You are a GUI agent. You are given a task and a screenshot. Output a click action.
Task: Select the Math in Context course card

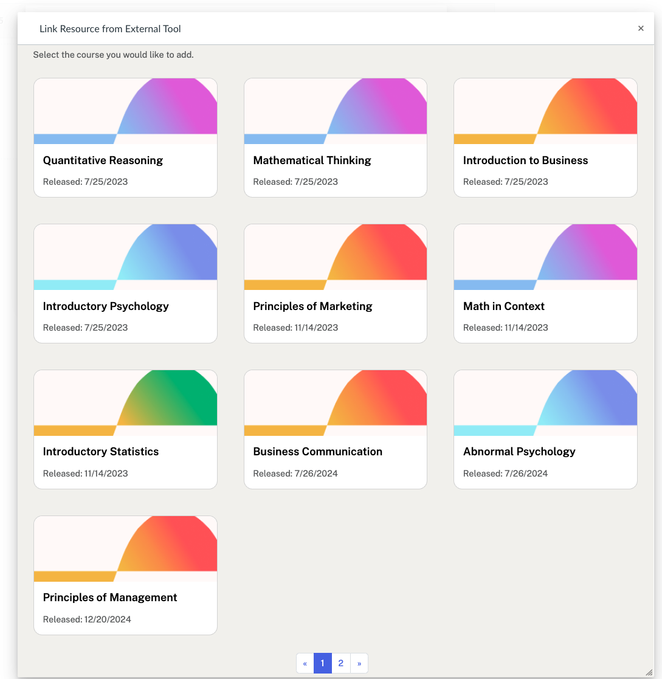tap(545, 283)
